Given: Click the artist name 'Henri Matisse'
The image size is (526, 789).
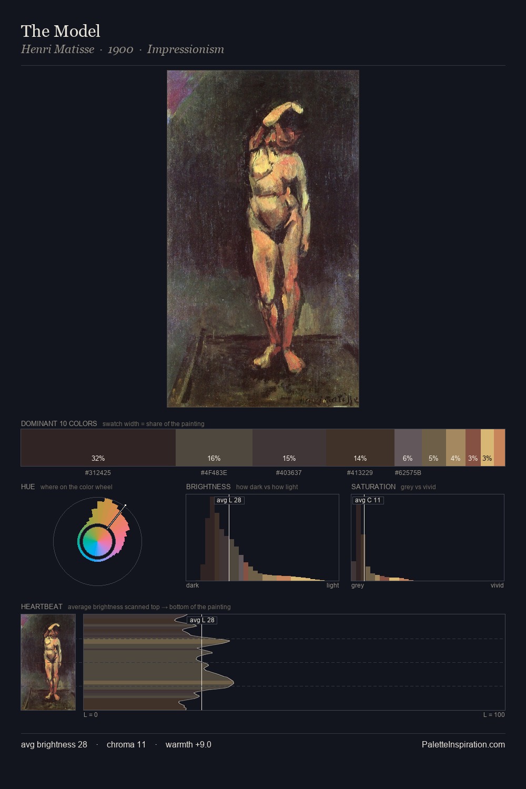Looking at the screenshot, I should tap(57, 49).
